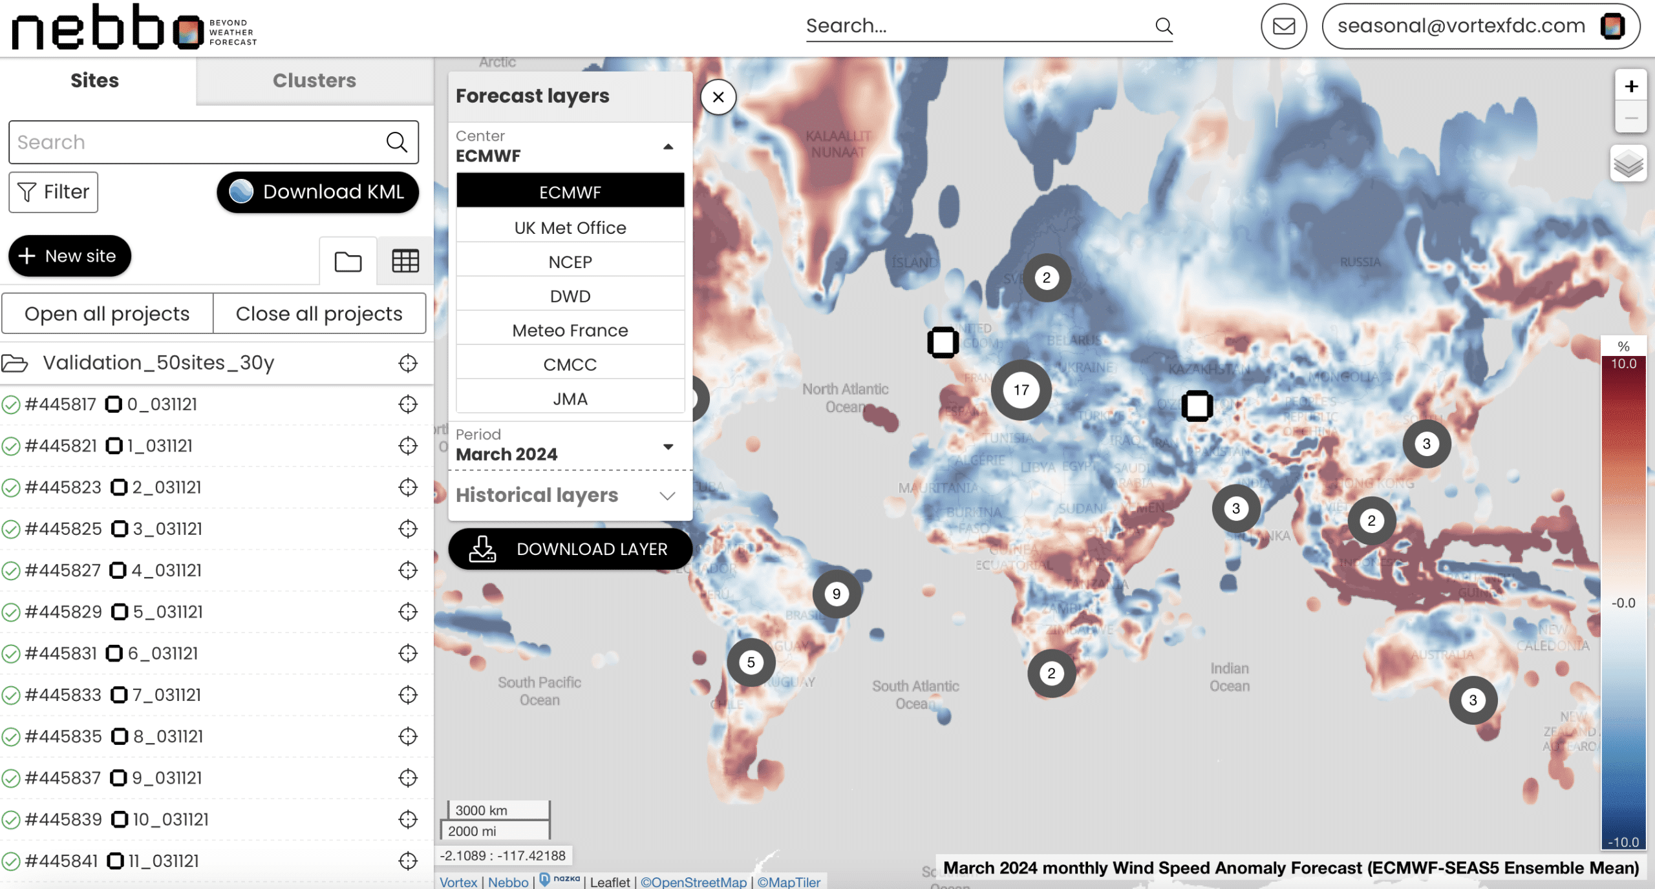Create a New site

point(70,256)
